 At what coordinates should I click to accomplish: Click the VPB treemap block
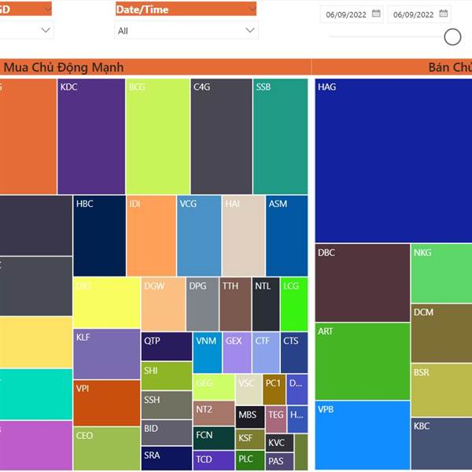point(363,435)
